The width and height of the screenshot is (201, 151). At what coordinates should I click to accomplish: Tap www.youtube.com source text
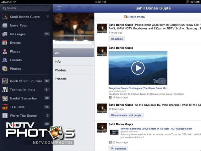click(x=117, y=91)
